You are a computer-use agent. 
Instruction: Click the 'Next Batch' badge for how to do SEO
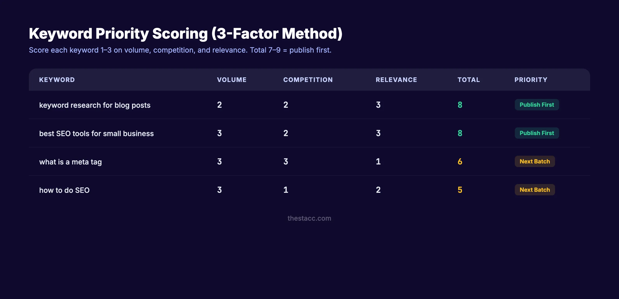click(x=535, y=190)
